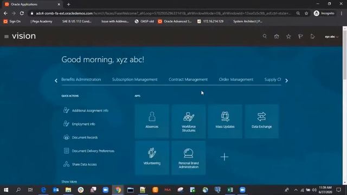347x195 pixels.
Task: Open the Volunteering app tile
Action: (152, 158)
